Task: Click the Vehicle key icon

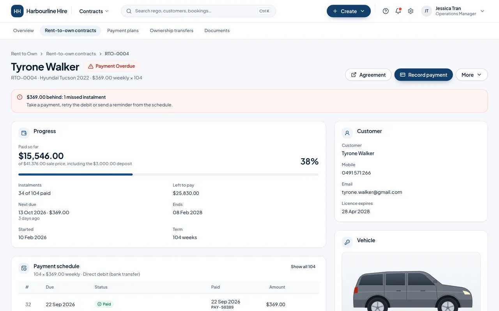Action: pyautogui.click(x=347, y=242)
